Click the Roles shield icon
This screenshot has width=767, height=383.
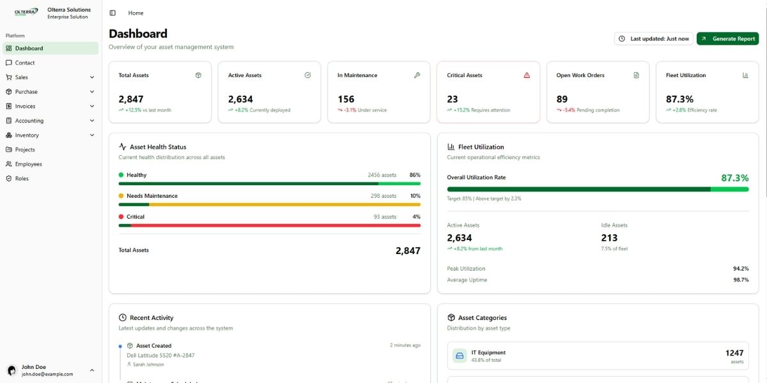[9, 179]
